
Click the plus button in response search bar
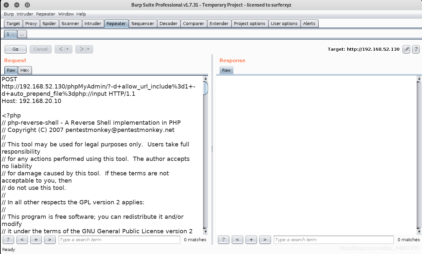click(x=251, y=240)
